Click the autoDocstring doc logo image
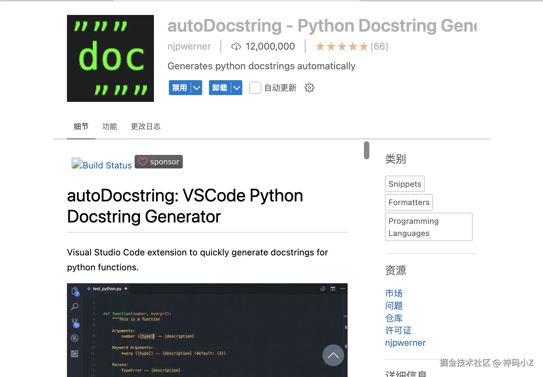Viewport: 543px width, 377px height. (x=110, y=58)
